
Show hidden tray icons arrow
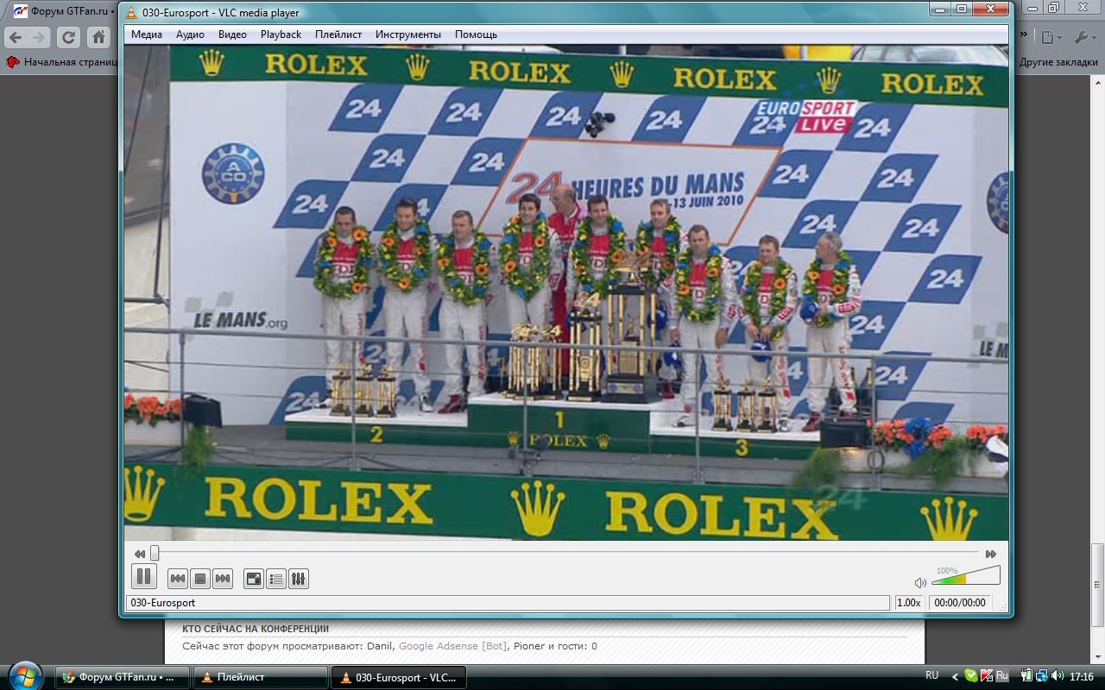click(955, 677)
